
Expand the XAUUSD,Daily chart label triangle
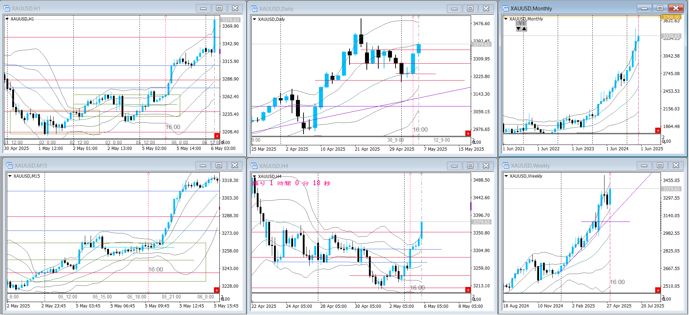(x=255, y=19)
